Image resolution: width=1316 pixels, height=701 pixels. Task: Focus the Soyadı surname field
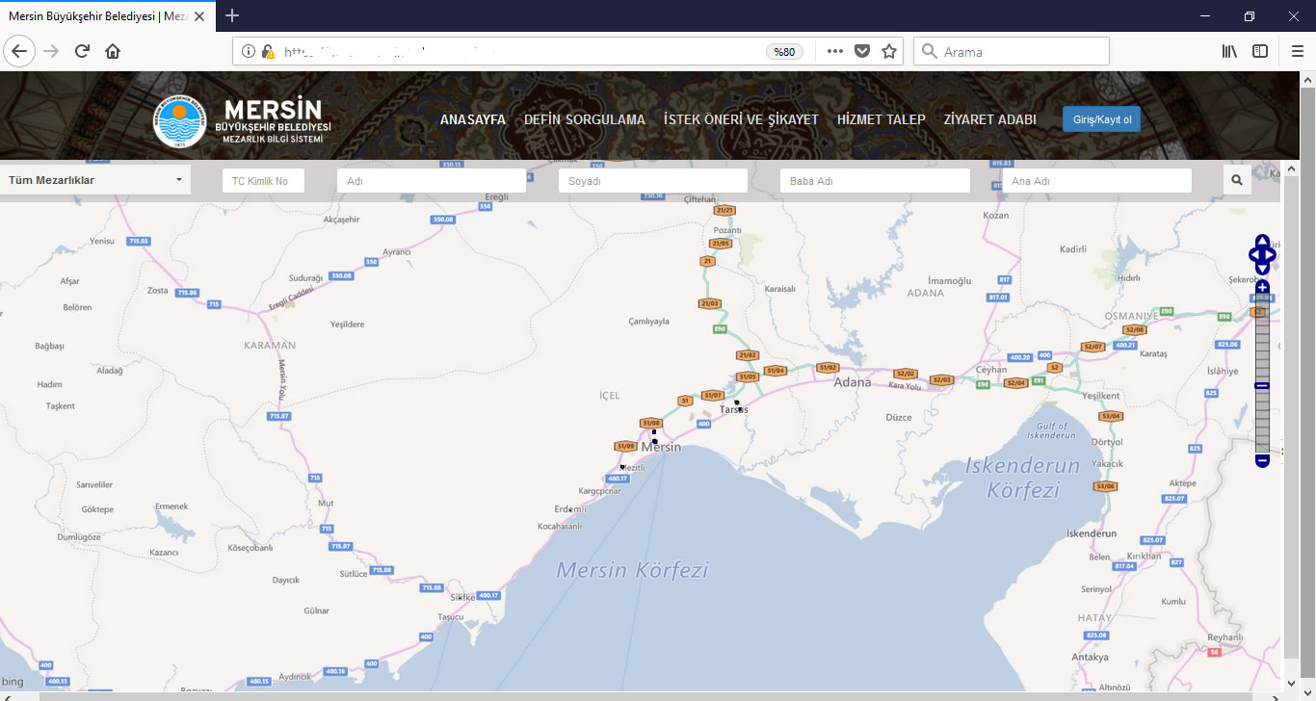(653, 181)
